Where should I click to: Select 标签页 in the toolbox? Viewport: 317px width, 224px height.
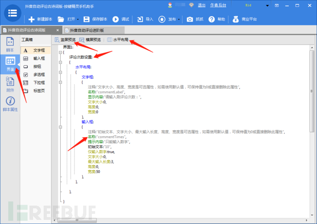click(35, 91)
